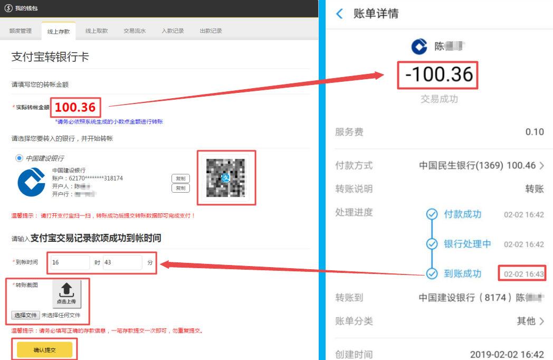This screenshot has height=360, width=553.
Task: Click the blue bank icon beside payee name
Action: 419,46
